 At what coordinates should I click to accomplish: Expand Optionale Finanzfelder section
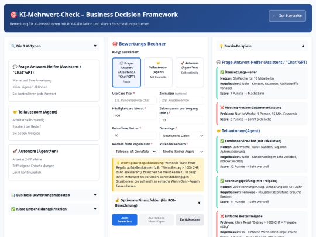click(158, 202)
